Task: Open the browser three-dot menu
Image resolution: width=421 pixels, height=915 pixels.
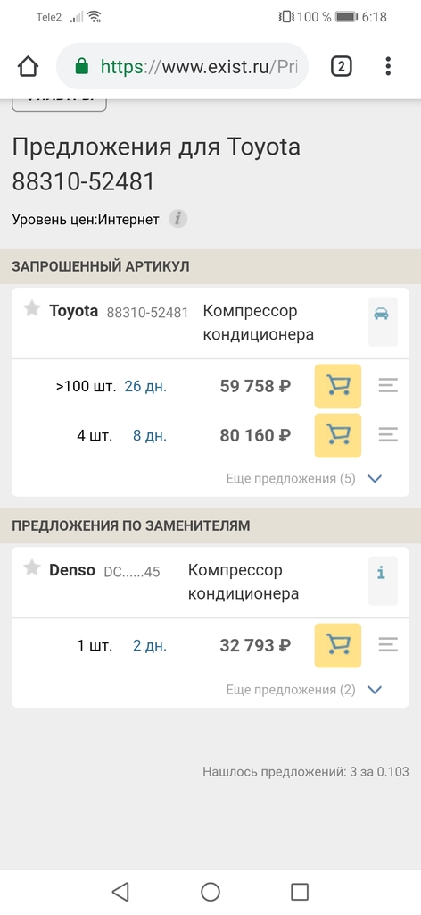Action: (388, 66)
